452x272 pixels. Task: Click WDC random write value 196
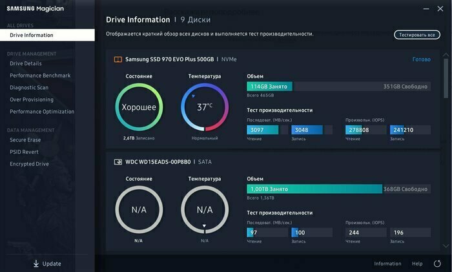click(x=398, y=233)
